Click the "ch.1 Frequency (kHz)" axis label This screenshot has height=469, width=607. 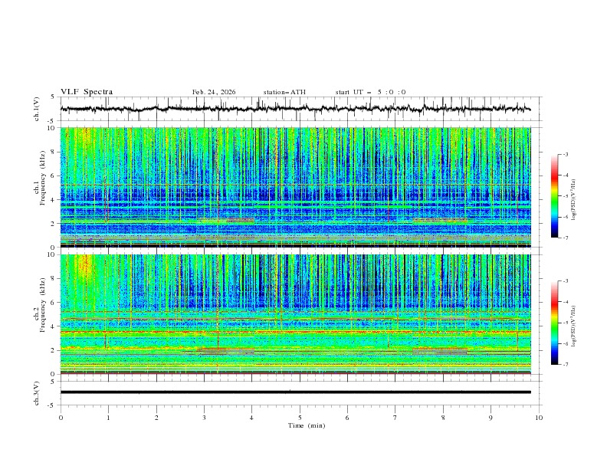40,178
